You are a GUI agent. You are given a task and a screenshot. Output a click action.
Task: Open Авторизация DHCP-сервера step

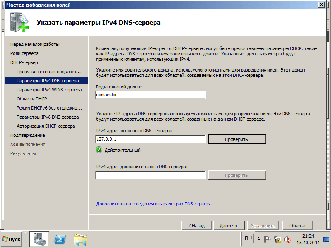click(x=46, y=126)
